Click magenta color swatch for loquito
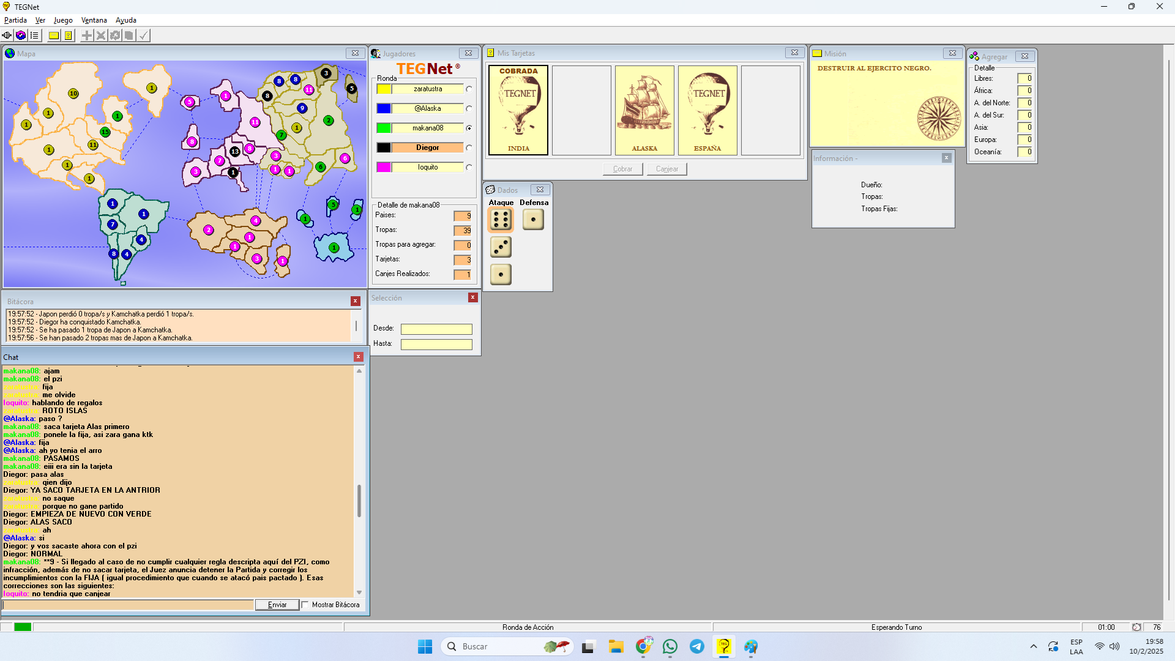The height and width of the screenshot is (661, 1175). [x=384, y=167]
